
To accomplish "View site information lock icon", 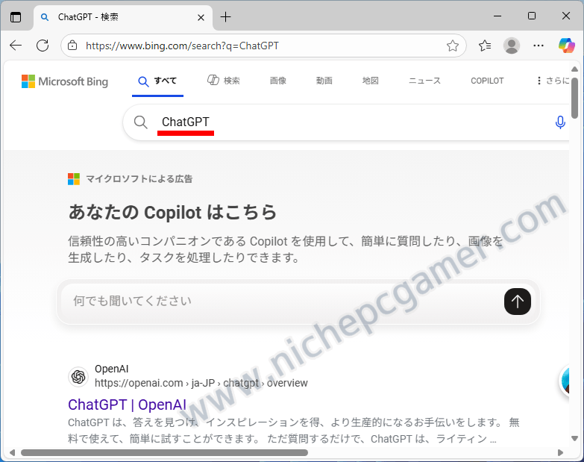I will point(72,46).
